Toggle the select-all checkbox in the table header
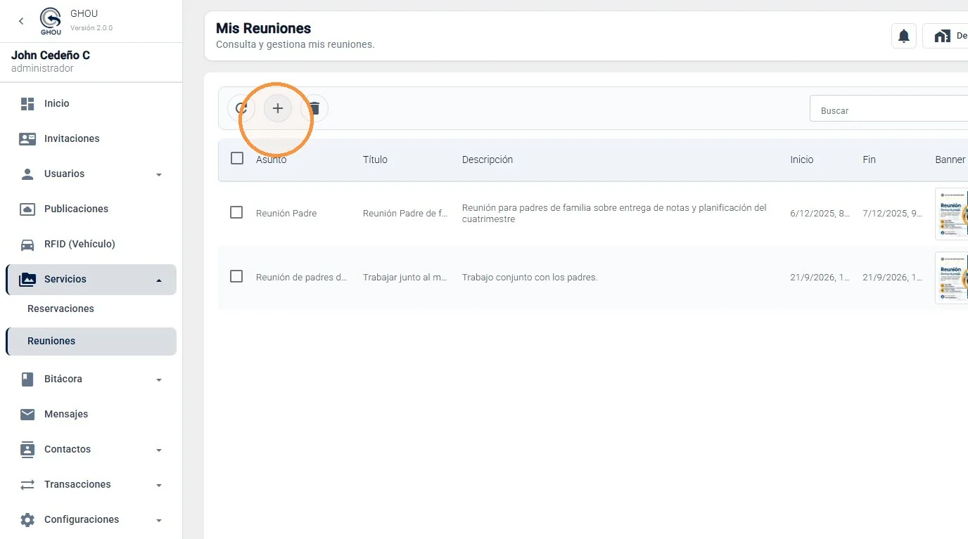This screenshot has width=968, height=539. [x=237, y=158]
